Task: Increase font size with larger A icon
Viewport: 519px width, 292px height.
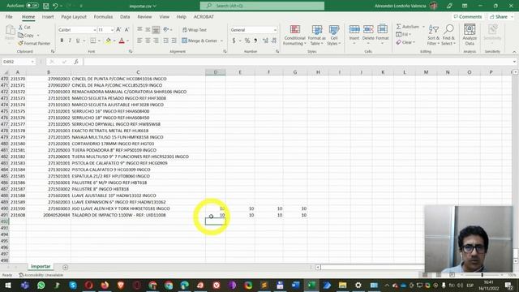Action: (x=118, y=30)
